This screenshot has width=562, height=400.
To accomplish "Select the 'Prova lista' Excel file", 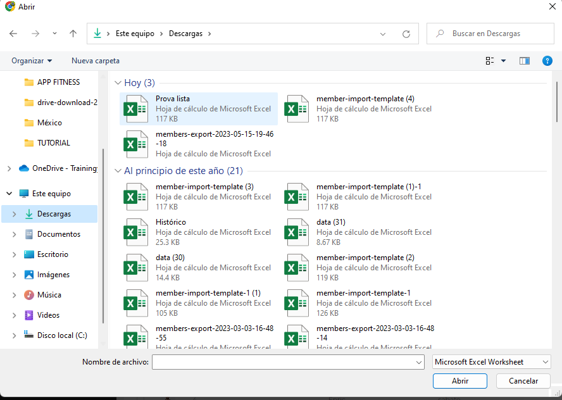I will [199, 109].
